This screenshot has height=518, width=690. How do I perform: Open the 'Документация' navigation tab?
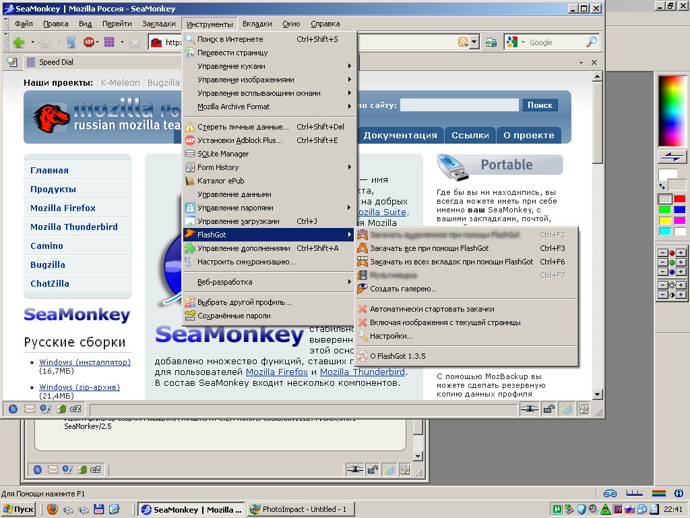click(x=400, y=135)
